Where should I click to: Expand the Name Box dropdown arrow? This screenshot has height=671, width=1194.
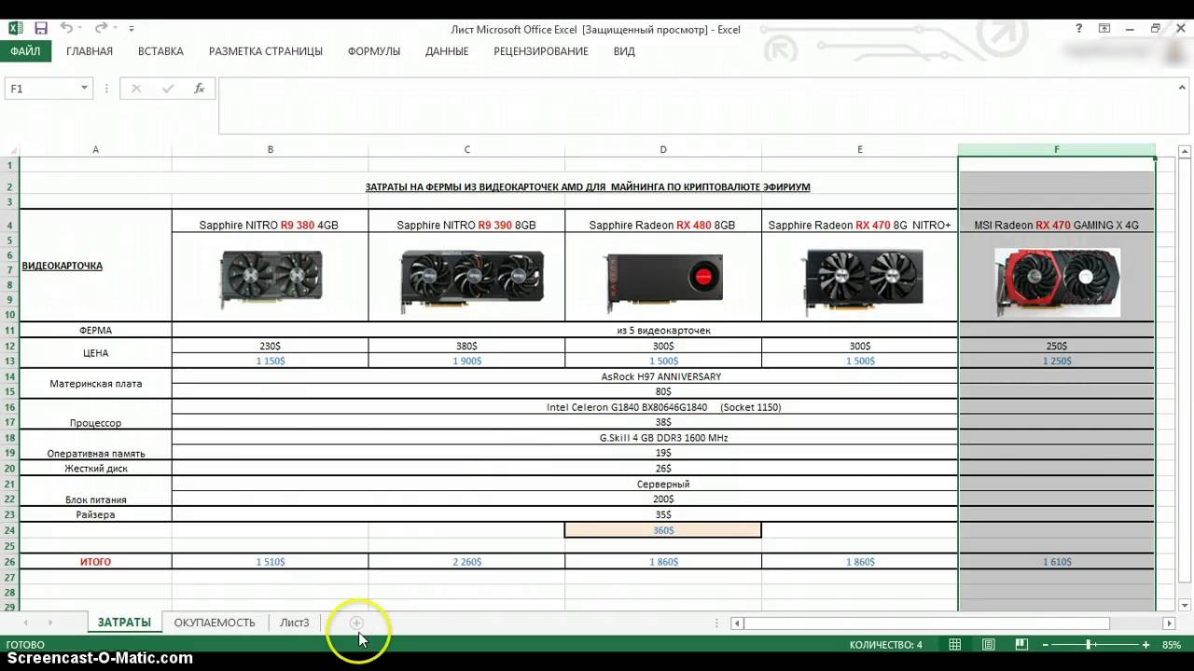pos(84,89)
